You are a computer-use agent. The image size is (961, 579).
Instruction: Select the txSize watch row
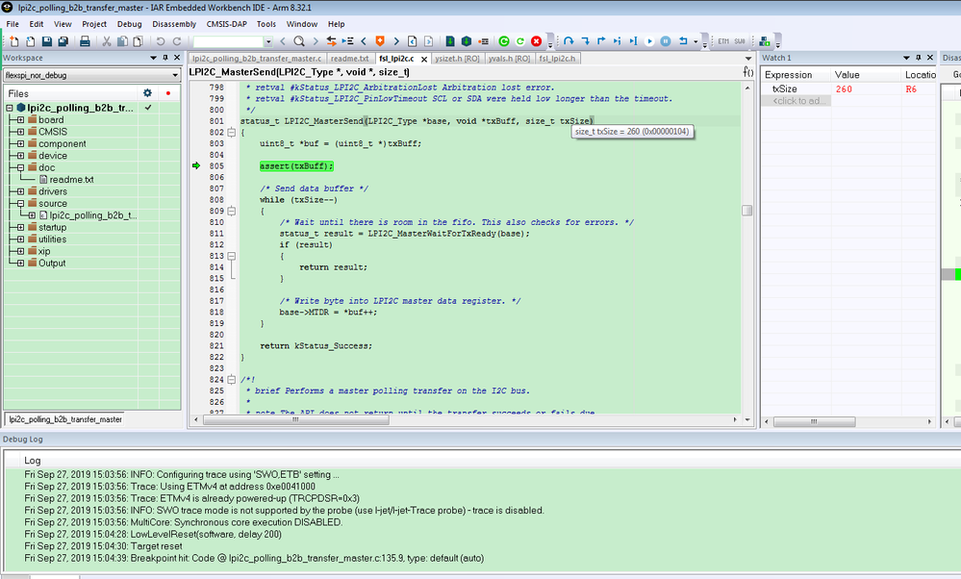click(x=848, y=89)
